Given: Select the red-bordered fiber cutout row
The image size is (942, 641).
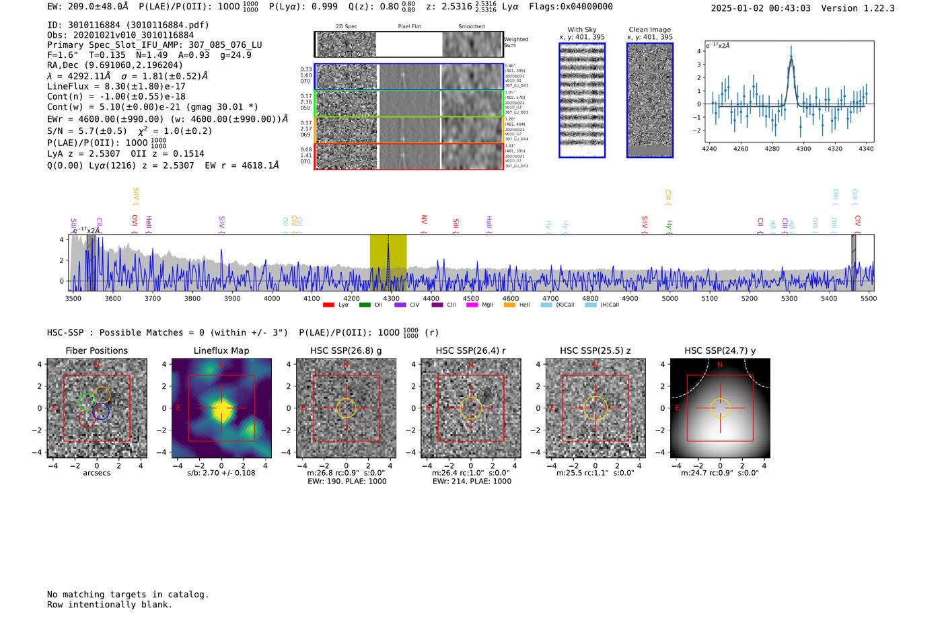Looking at the screenshot, I should tap(408, 156).
